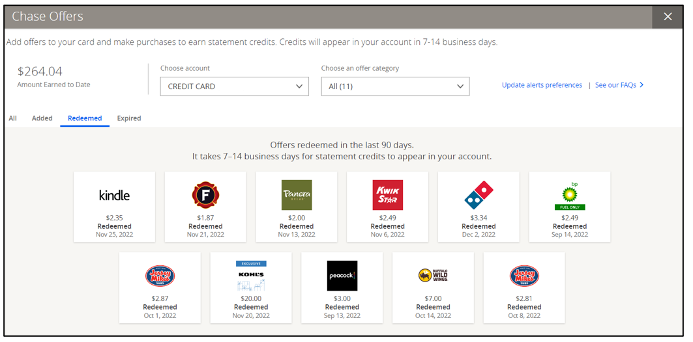Click the Nov 21, 2022 redeemed date
The image size is (693, 342).
[x=205, y=235]
